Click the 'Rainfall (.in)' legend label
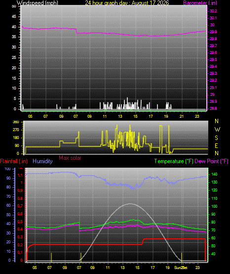The height and width of the screenshot is (274, 230). point(14,161)
